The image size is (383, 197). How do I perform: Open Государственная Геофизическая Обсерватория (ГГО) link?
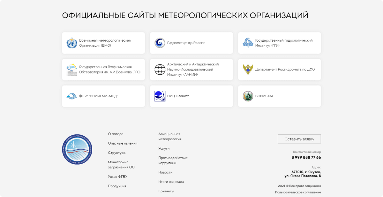103,70
